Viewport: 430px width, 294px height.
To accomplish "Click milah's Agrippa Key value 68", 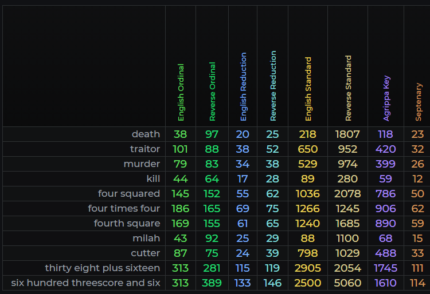I will pos(385,238).
